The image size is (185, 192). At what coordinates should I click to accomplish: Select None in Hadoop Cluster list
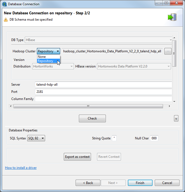click(x=48, y=57)
